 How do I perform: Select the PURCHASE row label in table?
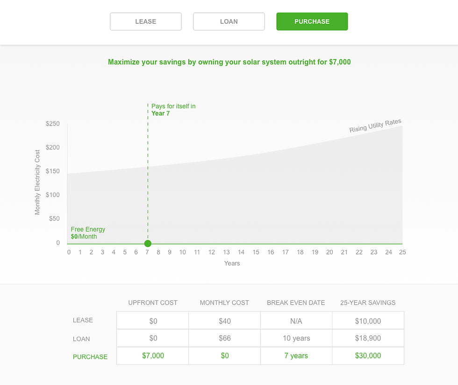click(x=90, y=356)
